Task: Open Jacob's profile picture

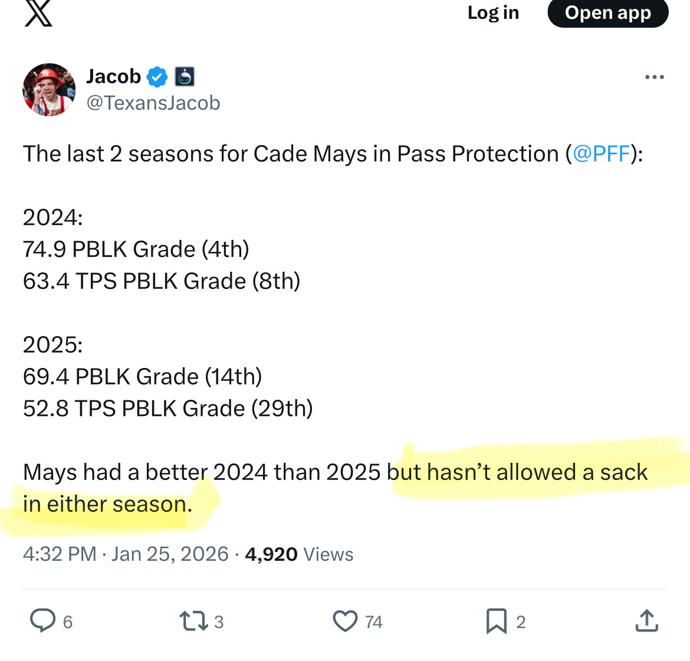Action: [49, 90]
